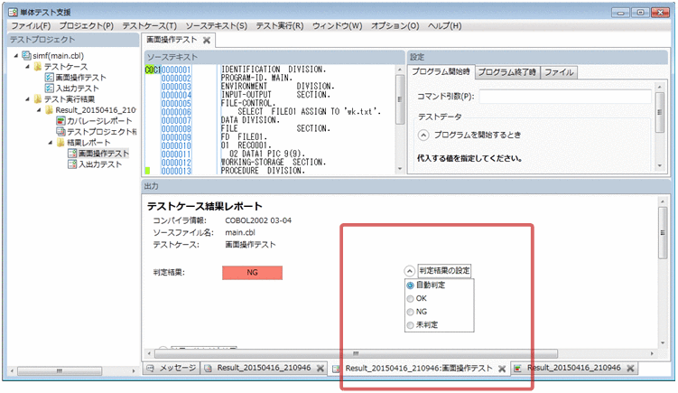Switch to the ファイル settings tab
Image resolution: width=678 pixels, height=393 pixels.
click(x=559, y=72)
